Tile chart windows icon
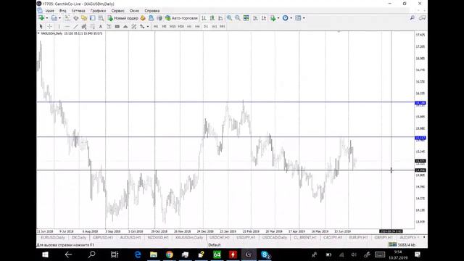The image size is (464, 261). 246,18
